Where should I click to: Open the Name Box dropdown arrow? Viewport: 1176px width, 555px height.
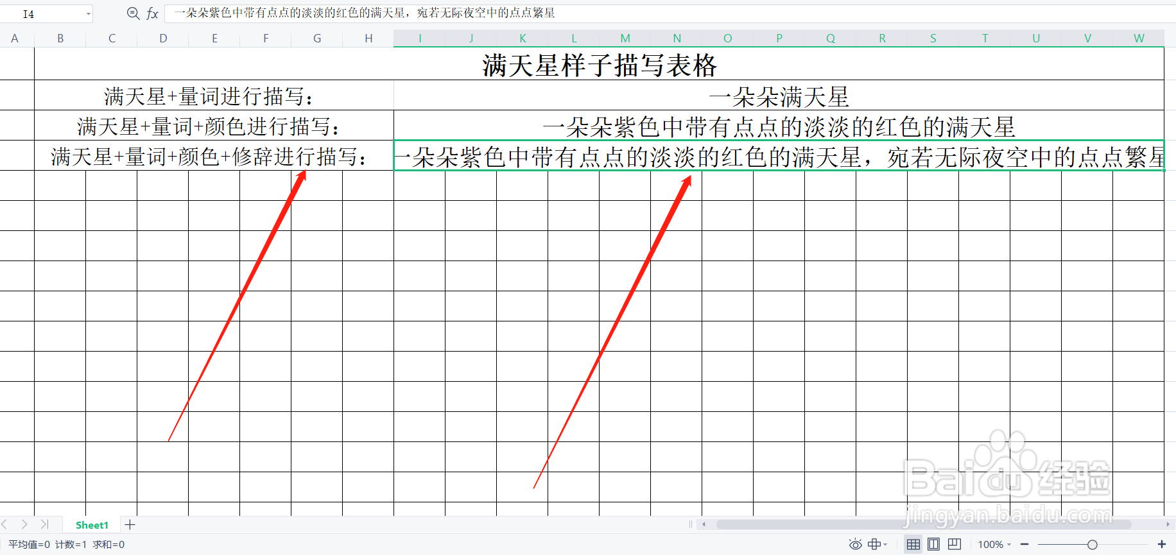(x=88, y=14)
